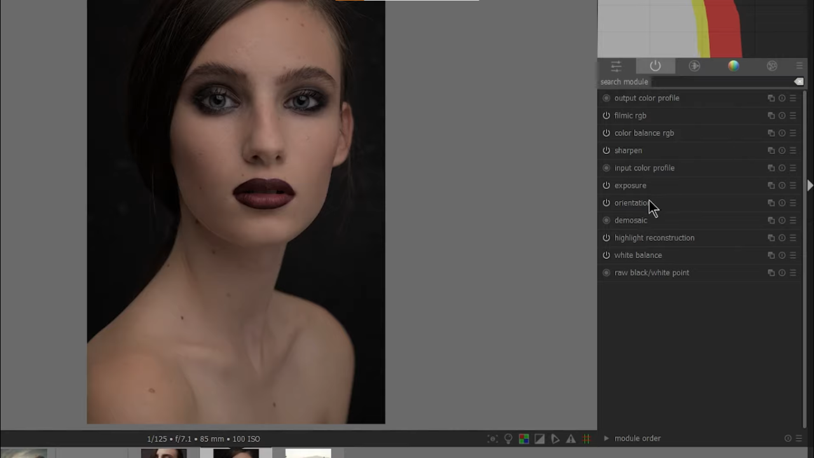Screen dimensions: 814x458
Task: Select the effects modules group icon
Action: [x=772, y=66]
